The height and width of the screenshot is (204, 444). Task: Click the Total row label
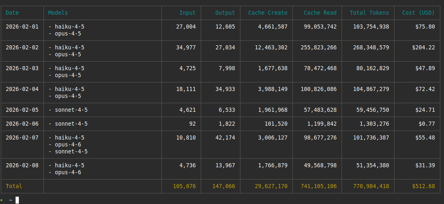pyautogui.click(x=14, y=186)
